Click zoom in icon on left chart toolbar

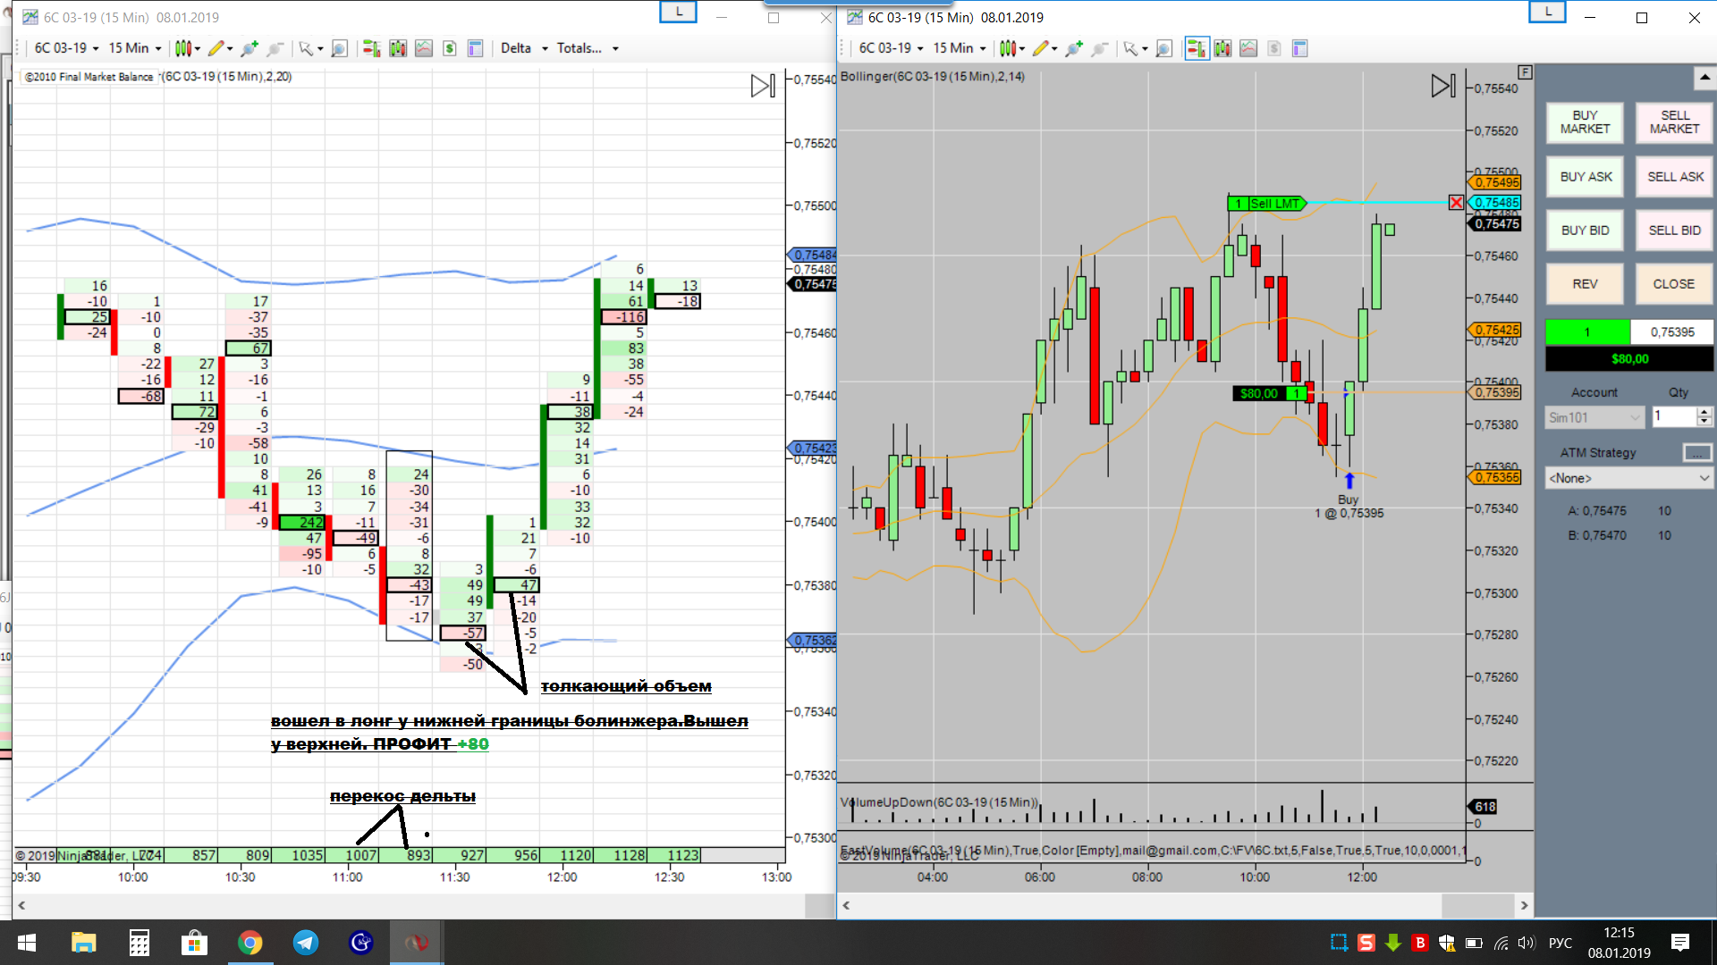click(339, 48)
